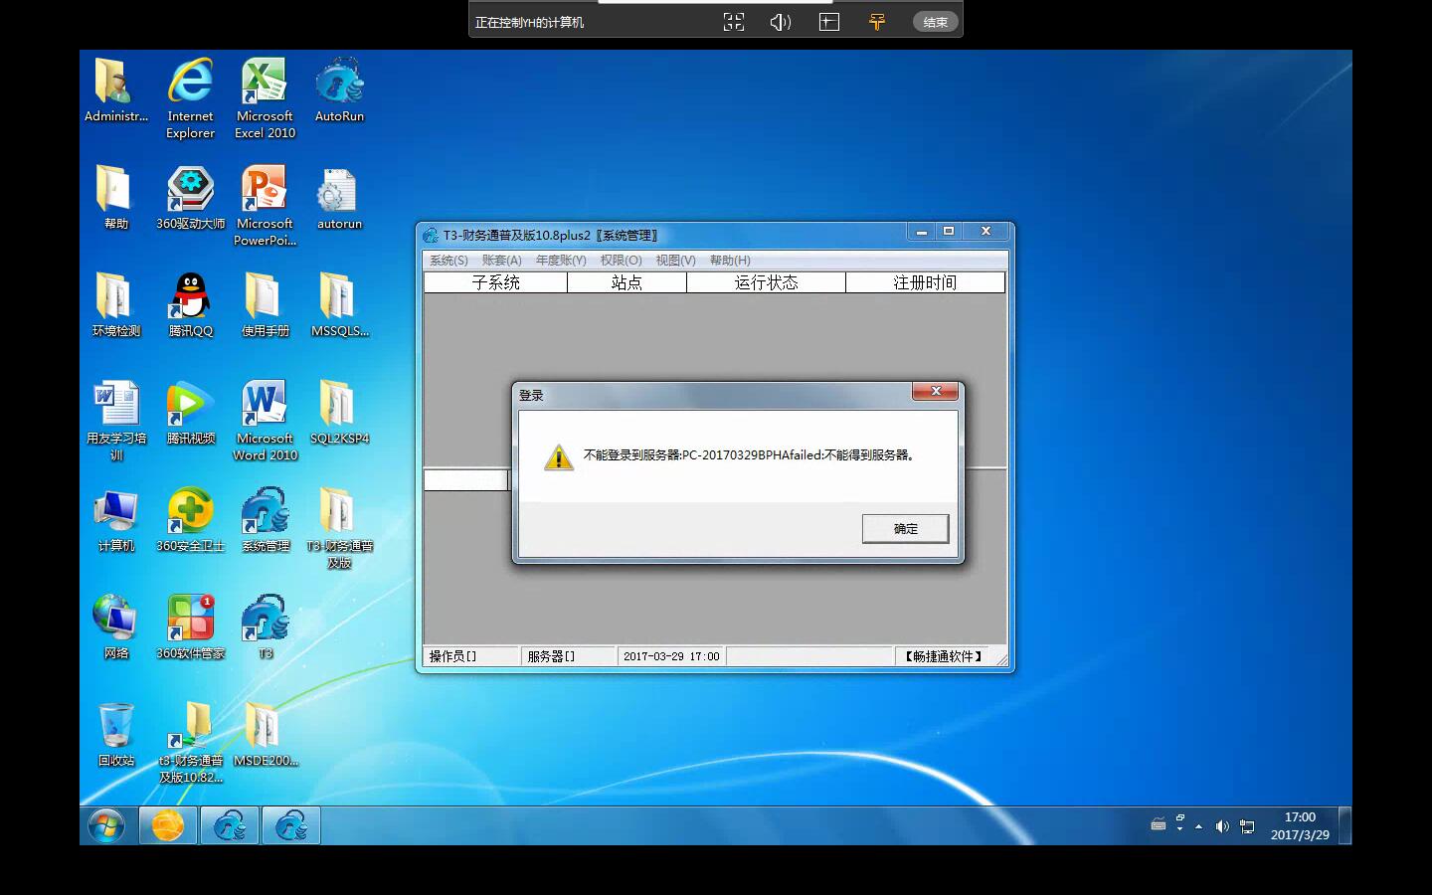
Task: Select the autorun settings file icon
Action: click(339, 198)
